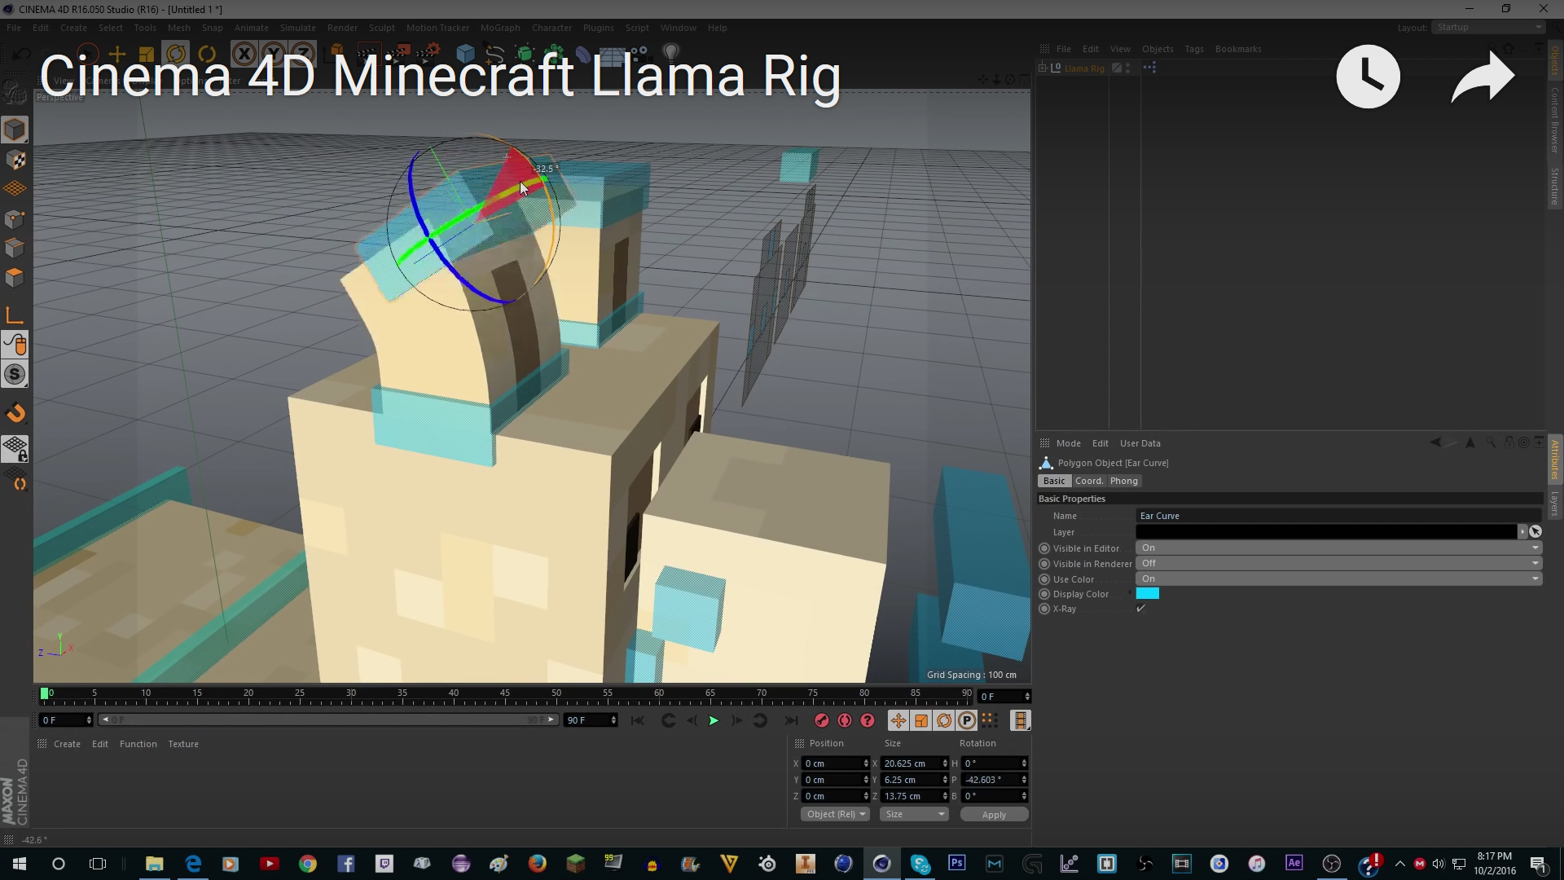Click keyframe circle beside Display Color
This screenshot has height=880, width=1564.
pyautogui.click(x=1044, y=594)
